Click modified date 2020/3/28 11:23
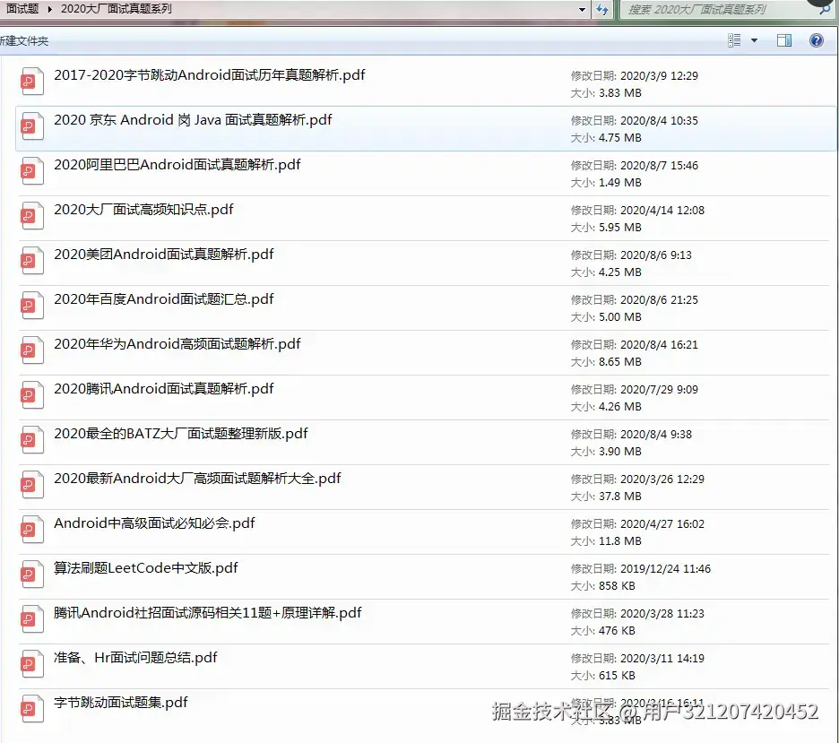Viewport: 839px width, 743px height. pyautogui.click(x=662, y=615)
